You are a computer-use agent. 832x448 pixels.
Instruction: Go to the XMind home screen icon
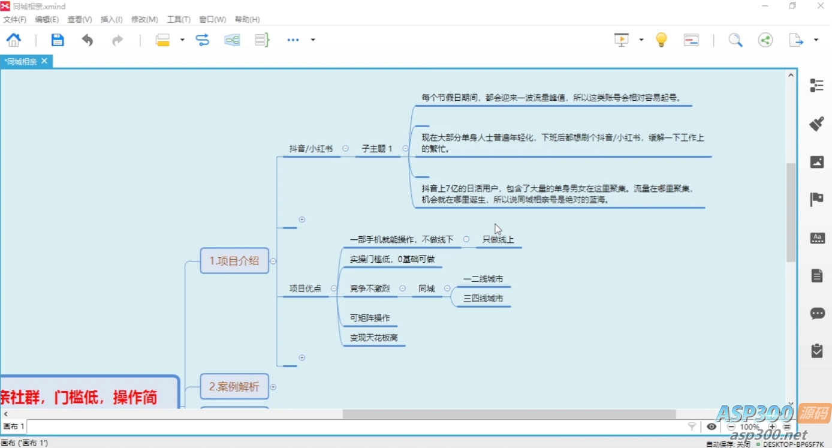[x=13, y=40]
